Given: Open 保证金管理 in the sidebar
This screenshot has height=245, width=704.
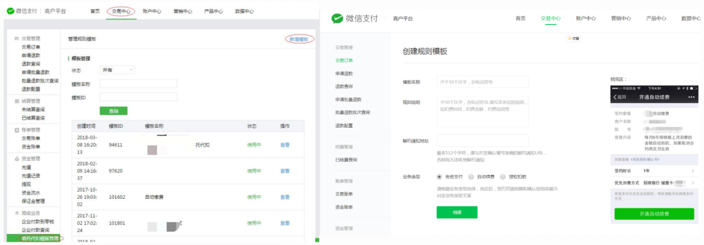Looking at the screenshot, I should tap(33, 201).
